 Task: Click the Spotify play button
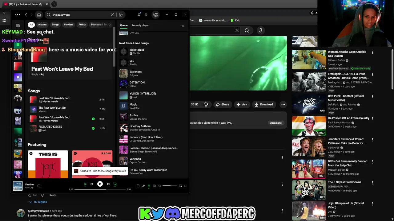[100, 184]
